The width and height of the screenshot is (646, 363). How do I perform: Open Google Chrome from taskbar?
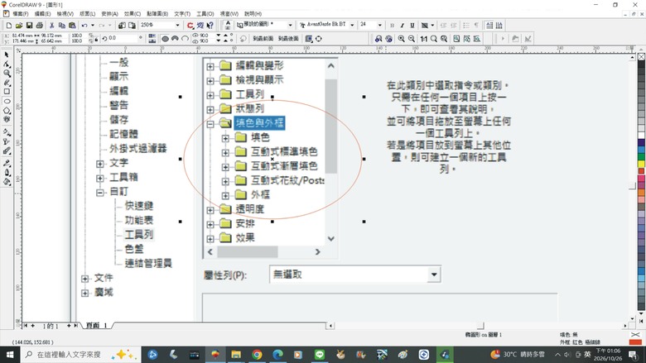tap(257, 355)
